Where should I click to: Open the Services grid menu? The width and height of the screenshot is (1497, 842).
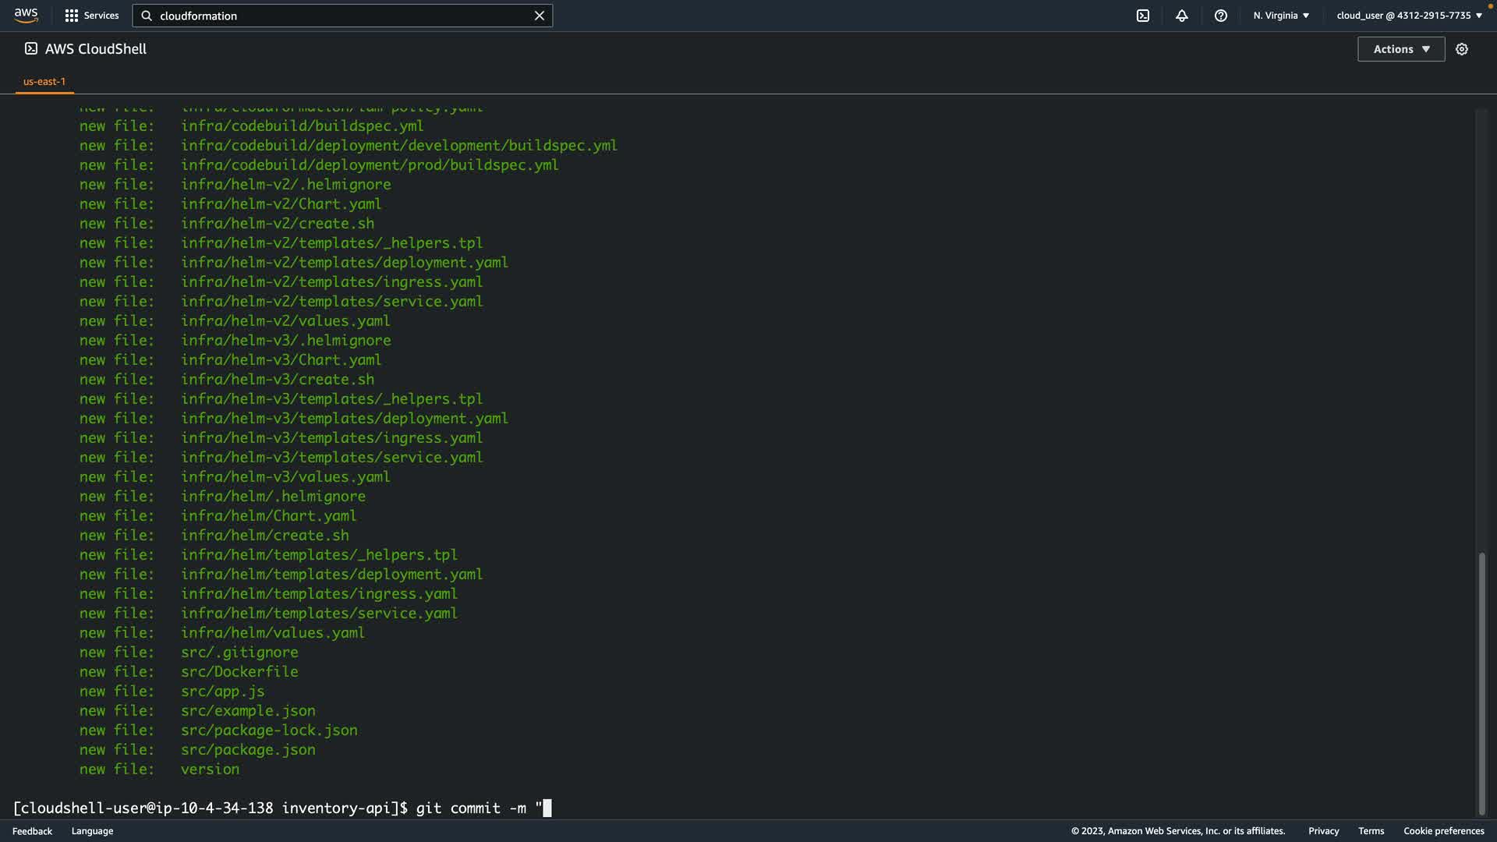coord(72,16)
